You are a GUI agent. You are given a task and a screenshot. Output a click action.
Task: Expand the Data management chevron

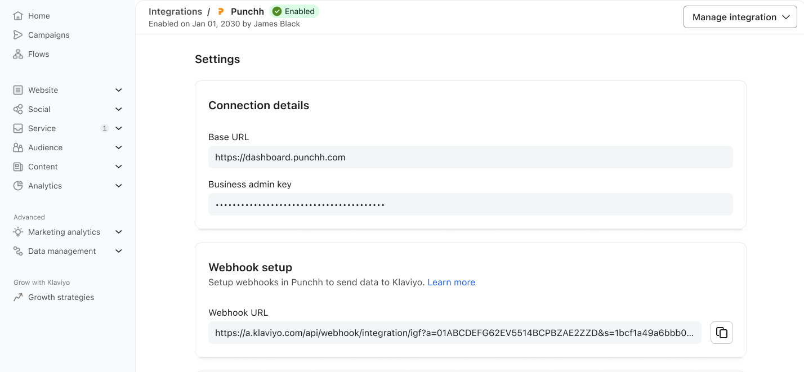click(119, 251)
